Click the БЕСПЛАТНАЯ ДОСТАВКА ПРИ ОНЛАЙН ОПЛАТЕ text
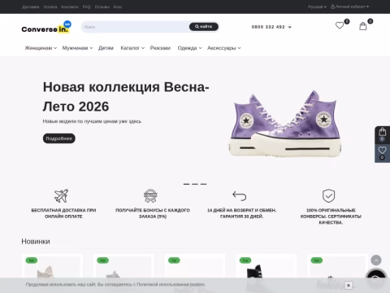The width and height of the screenshot is (390, 293). click(63, 213)
